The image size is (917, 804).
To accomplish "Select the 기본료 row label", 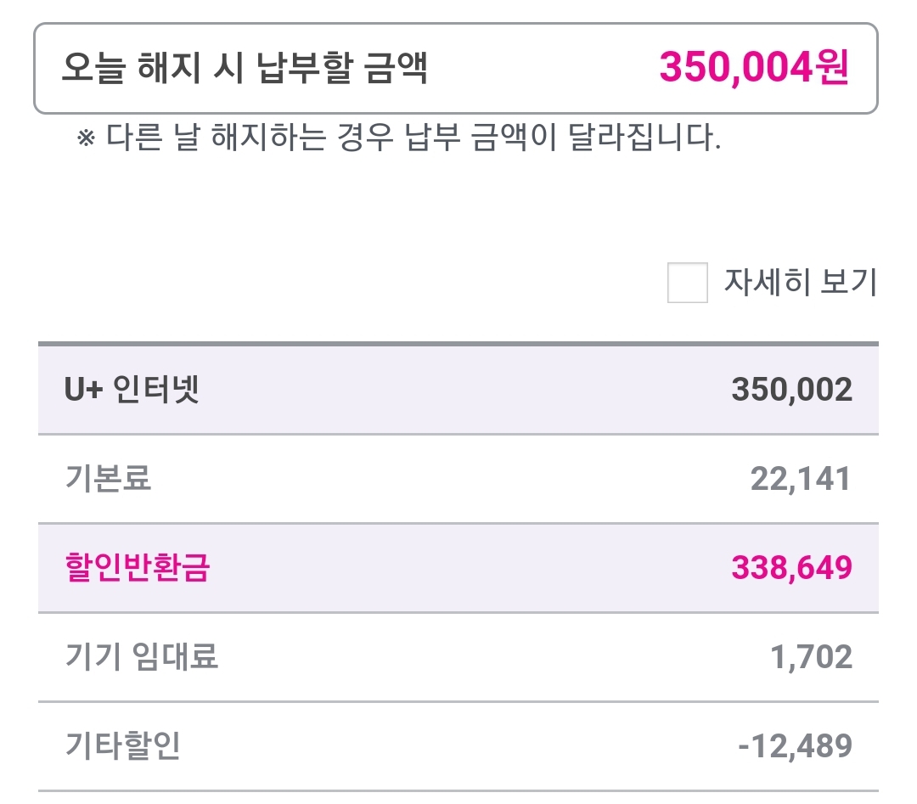I will pos(108,479).
